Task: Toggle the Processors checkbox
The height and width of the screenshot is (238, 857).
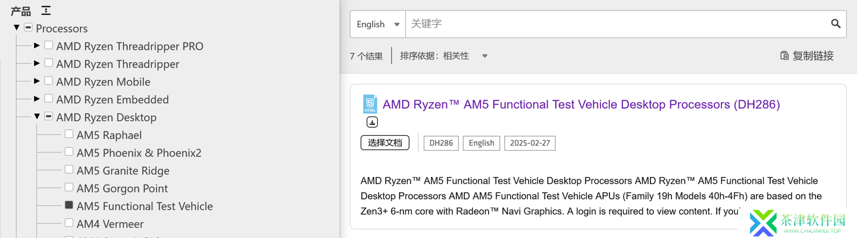Action: (x=28, y=27)
